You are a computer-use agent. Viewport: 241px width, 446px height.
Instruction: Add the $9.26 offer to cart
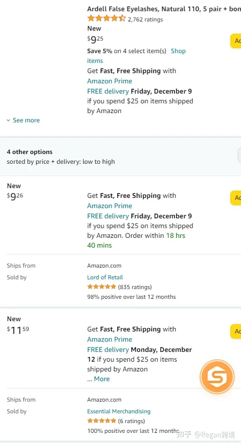(x=236, y=198)
